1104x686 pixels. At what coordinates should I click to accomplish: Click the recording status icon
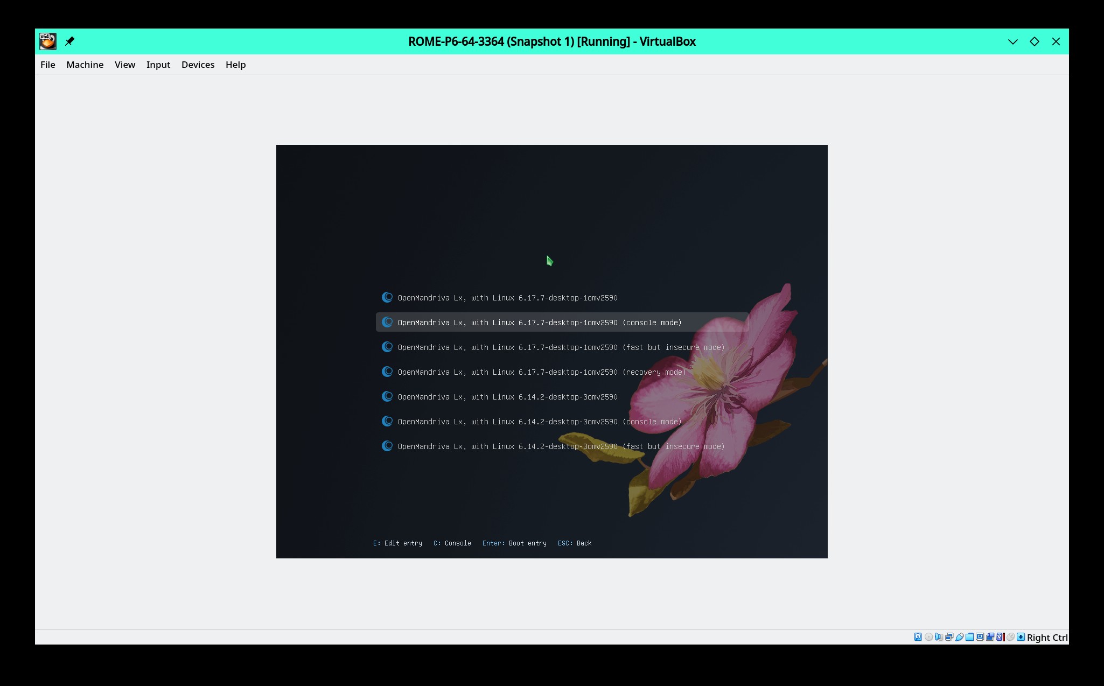(x=990, y=637)
